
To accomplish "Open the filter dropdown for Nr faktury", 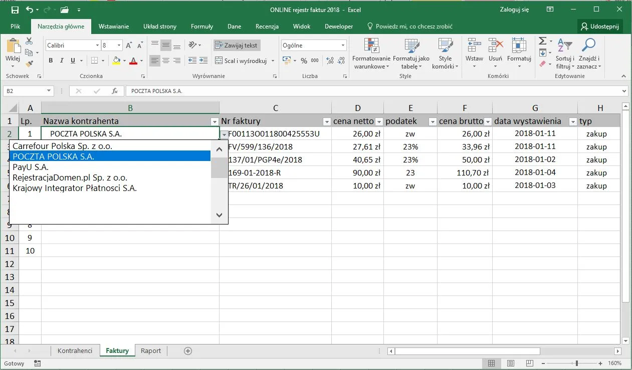I will 326,121.
